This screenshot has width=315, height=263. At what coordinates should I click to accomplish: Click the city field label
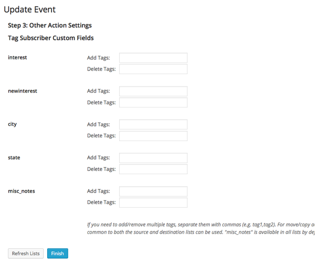click(13, 124)
